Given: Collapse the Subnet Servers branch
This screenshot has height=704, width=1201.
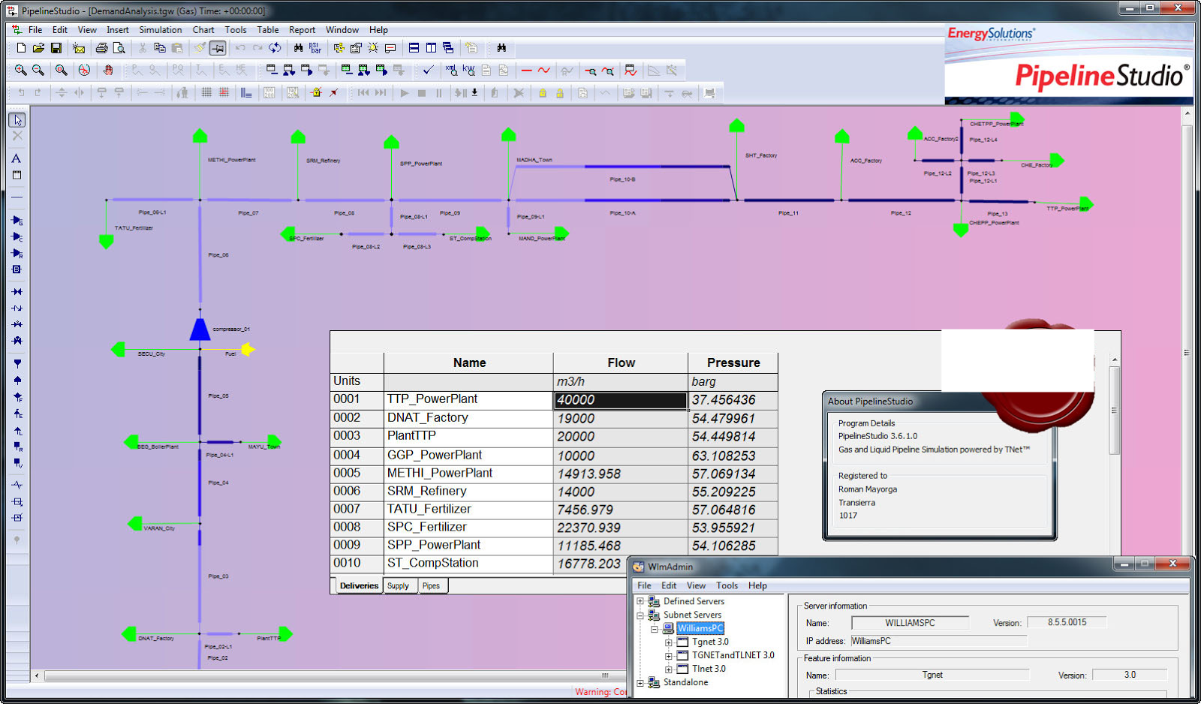Looking at the screenshot, I should coord(640,615).
